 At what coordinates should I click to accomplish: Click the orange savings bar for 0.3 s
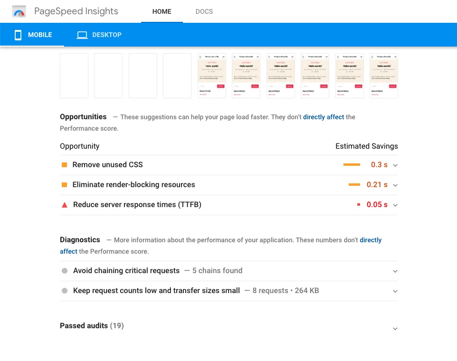click(x=352, y=165)
